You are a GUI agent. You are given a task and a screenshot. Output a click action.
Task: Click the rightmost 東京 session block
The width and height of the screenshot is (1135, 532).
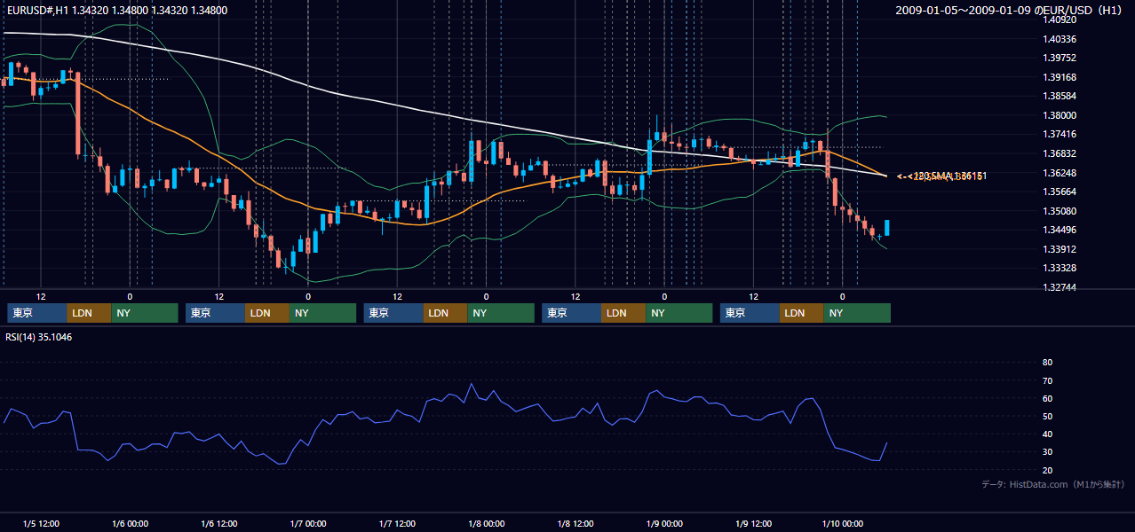click(x=750, y=313)
